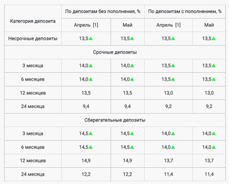Click green arrow in Срочные 3 месяца с пополнением April cell
Viewport: 229px width, 184px height.
coord(173,66)
